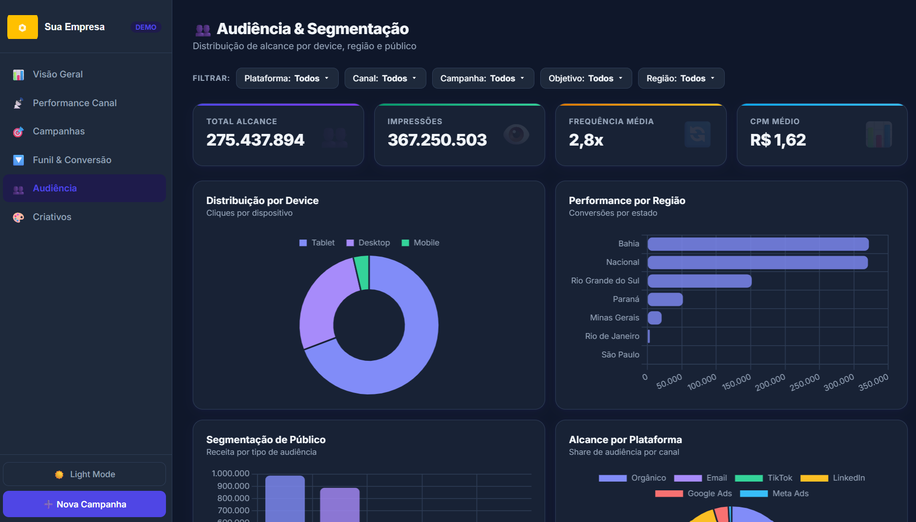Click the Nacional bar in region chart

pyautogui.click(x=757, y=262)
